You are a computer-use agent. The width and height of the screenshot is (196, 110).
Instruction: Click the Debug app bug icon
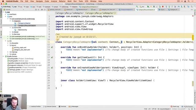coord(154,7)
